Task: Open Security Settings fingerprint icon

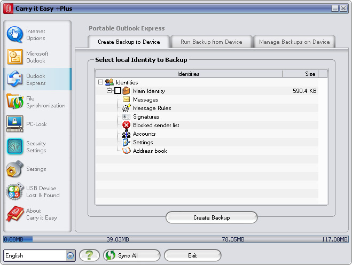Action: [15, 146]
